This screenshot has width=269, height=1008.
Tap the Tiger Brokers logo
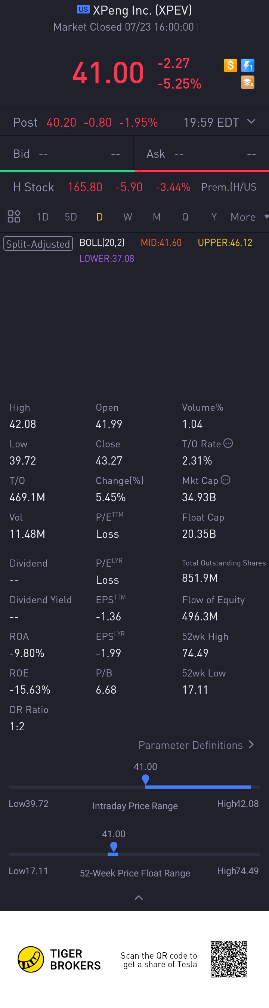coord(31,959)
